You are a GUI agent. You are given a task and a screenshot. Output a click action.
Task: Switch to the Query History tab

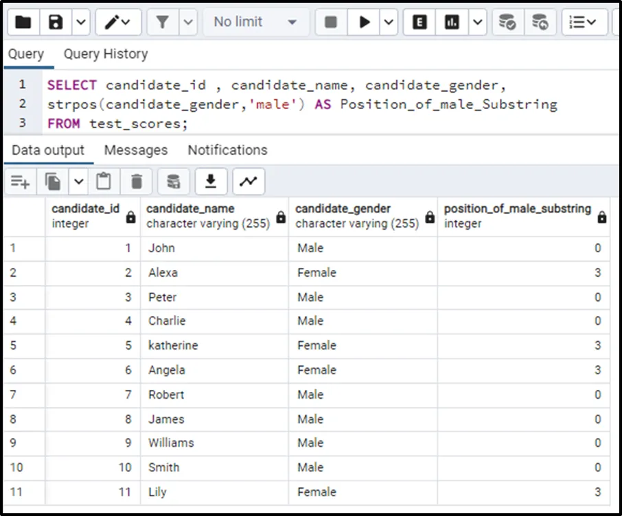point(105,54)
